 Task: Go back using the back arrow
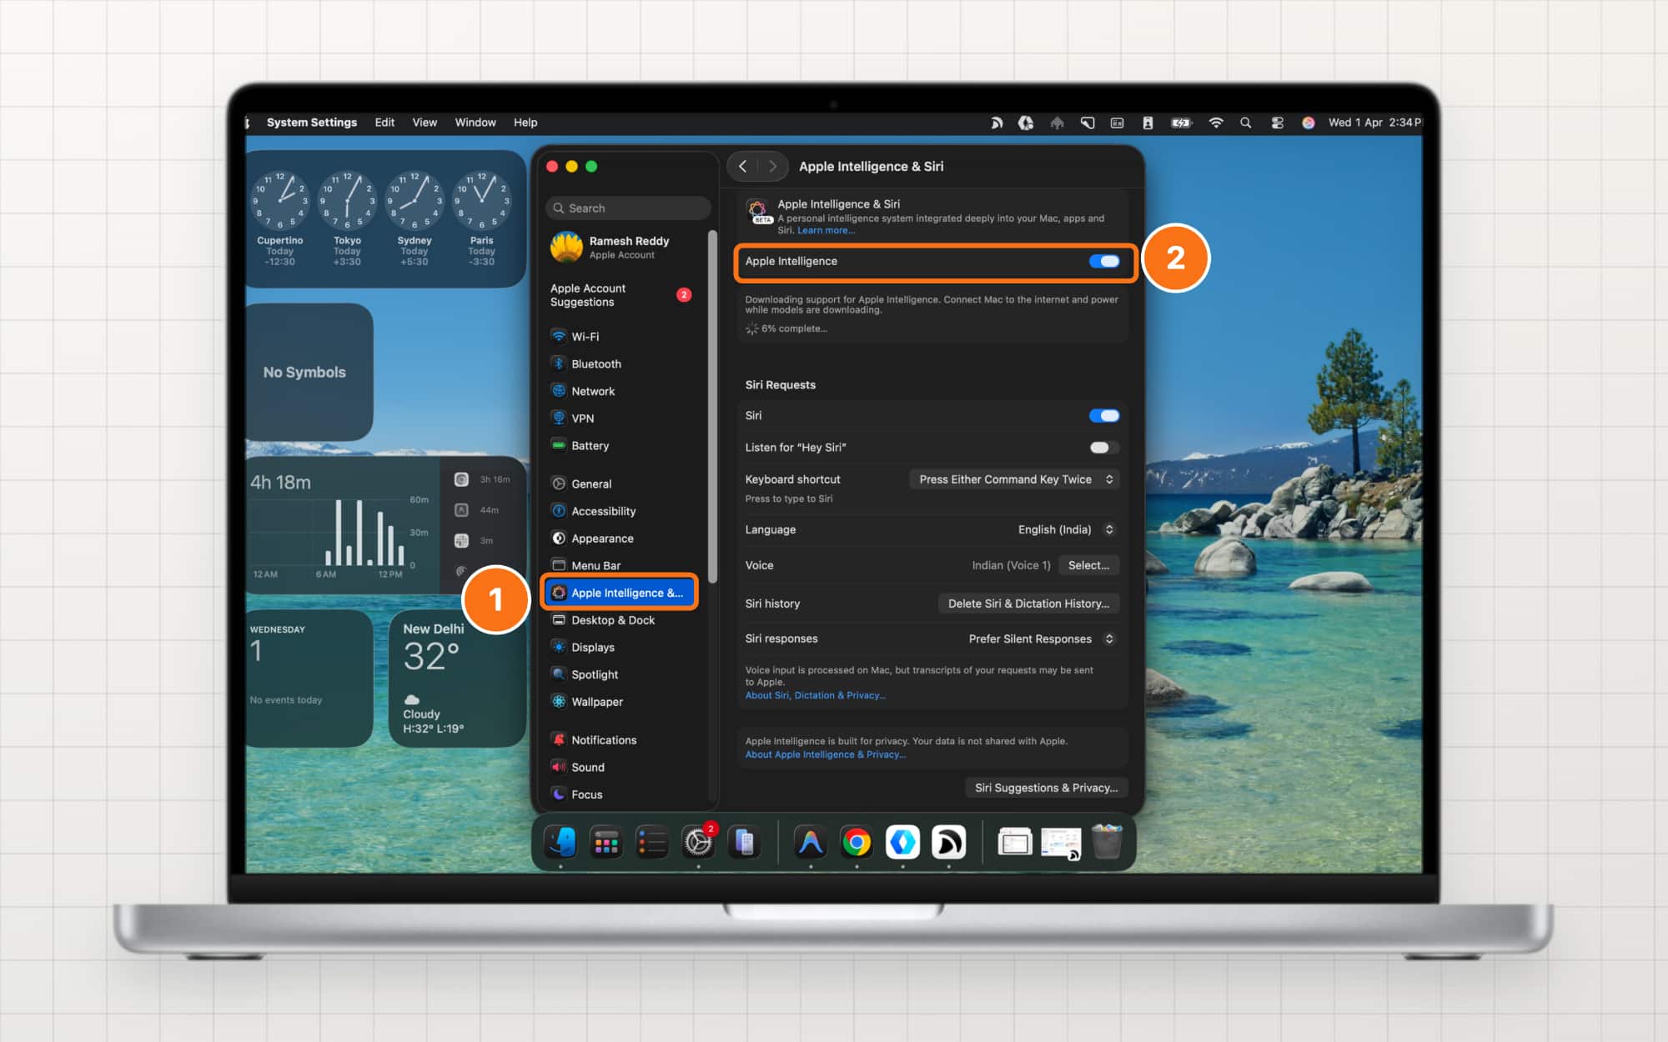point(743,167)
